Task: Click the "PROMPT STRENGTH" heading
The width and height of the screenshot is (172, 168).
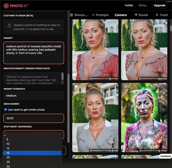Action: [x=14, y=89]
